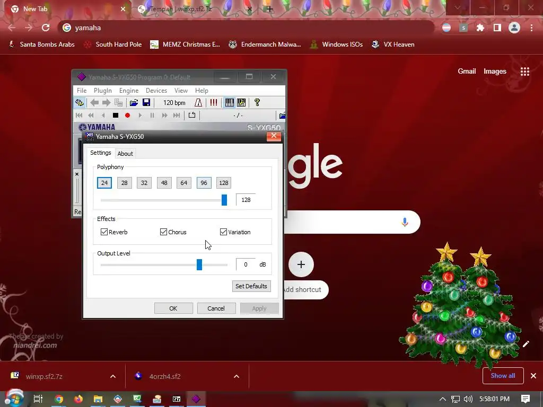This screenshot has height=407, width=543.
Task: Open the keyboard settings wrench icon
Action: 241,103
